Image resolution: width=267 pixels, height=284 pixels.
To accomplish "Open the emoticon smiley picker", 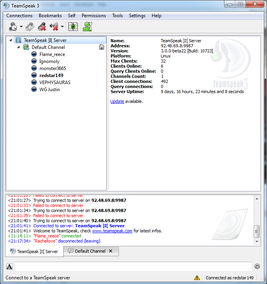I will click(257, 266).
